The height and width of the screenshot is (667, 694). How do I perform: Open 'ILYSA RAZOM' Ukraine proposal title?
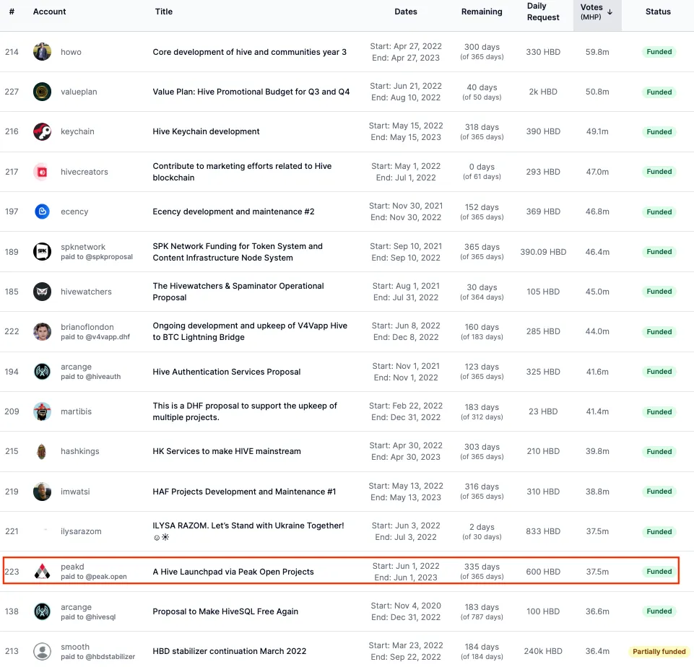(x=248, y=531)
